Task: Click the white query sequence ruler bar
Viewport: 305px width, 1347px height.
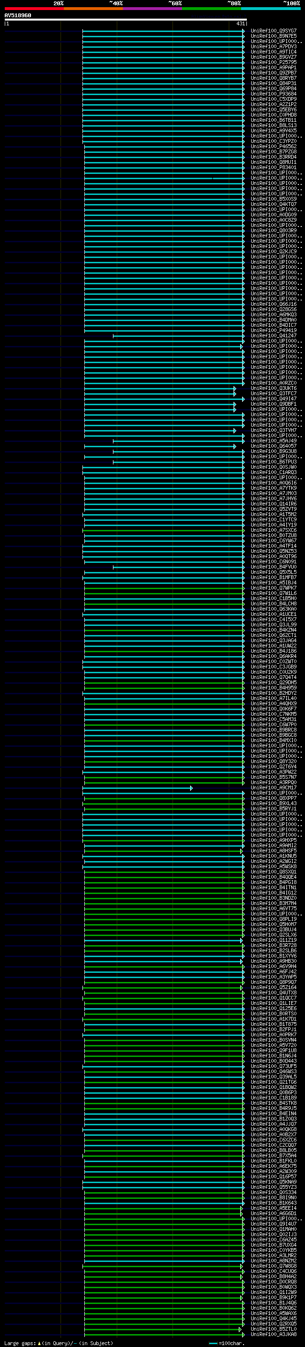Action: coord(126,19)
